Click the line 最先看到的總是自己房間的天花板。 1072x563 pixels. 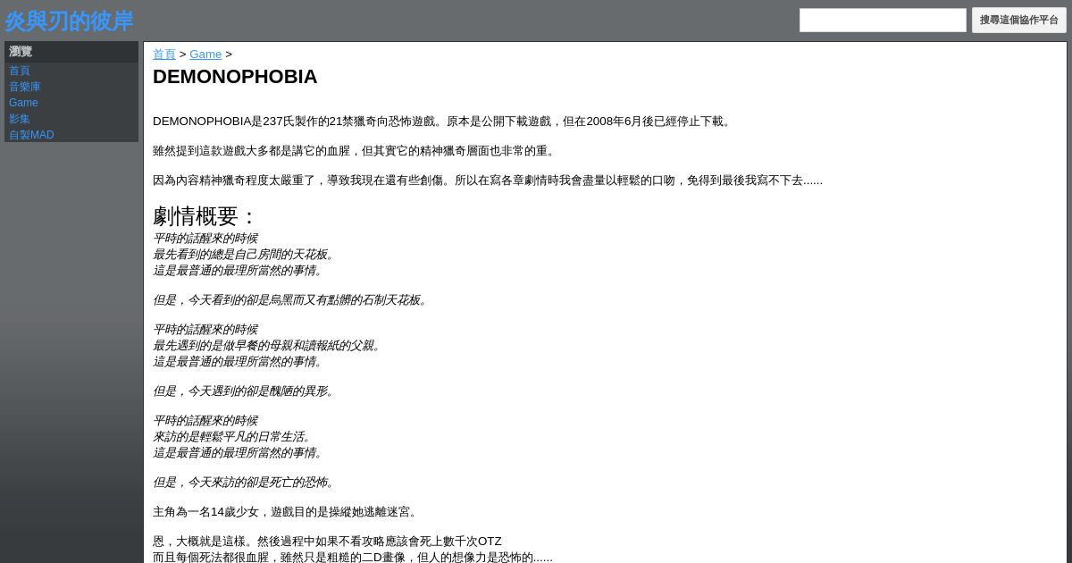[x=246, y=255]
